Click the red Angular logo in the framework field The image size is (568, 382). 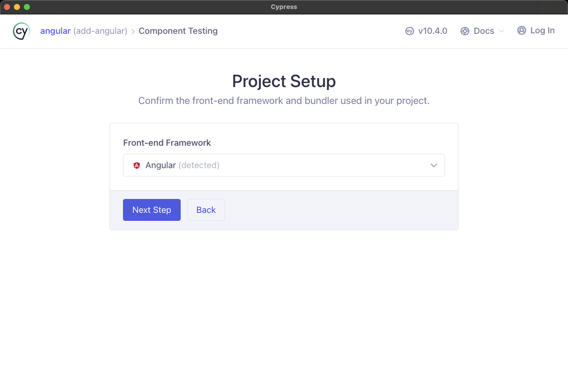(137, 166)
